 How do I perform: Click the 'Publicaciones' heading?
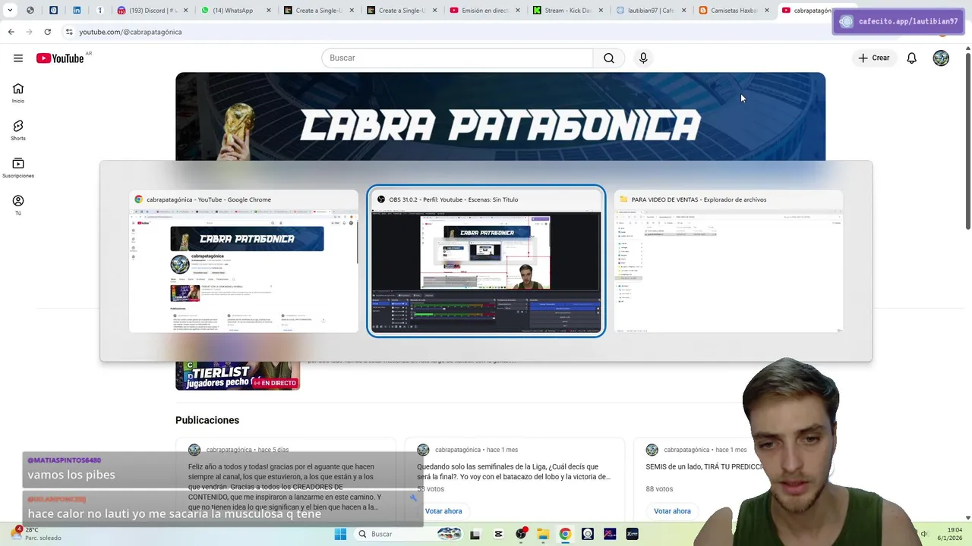[207, 420]
